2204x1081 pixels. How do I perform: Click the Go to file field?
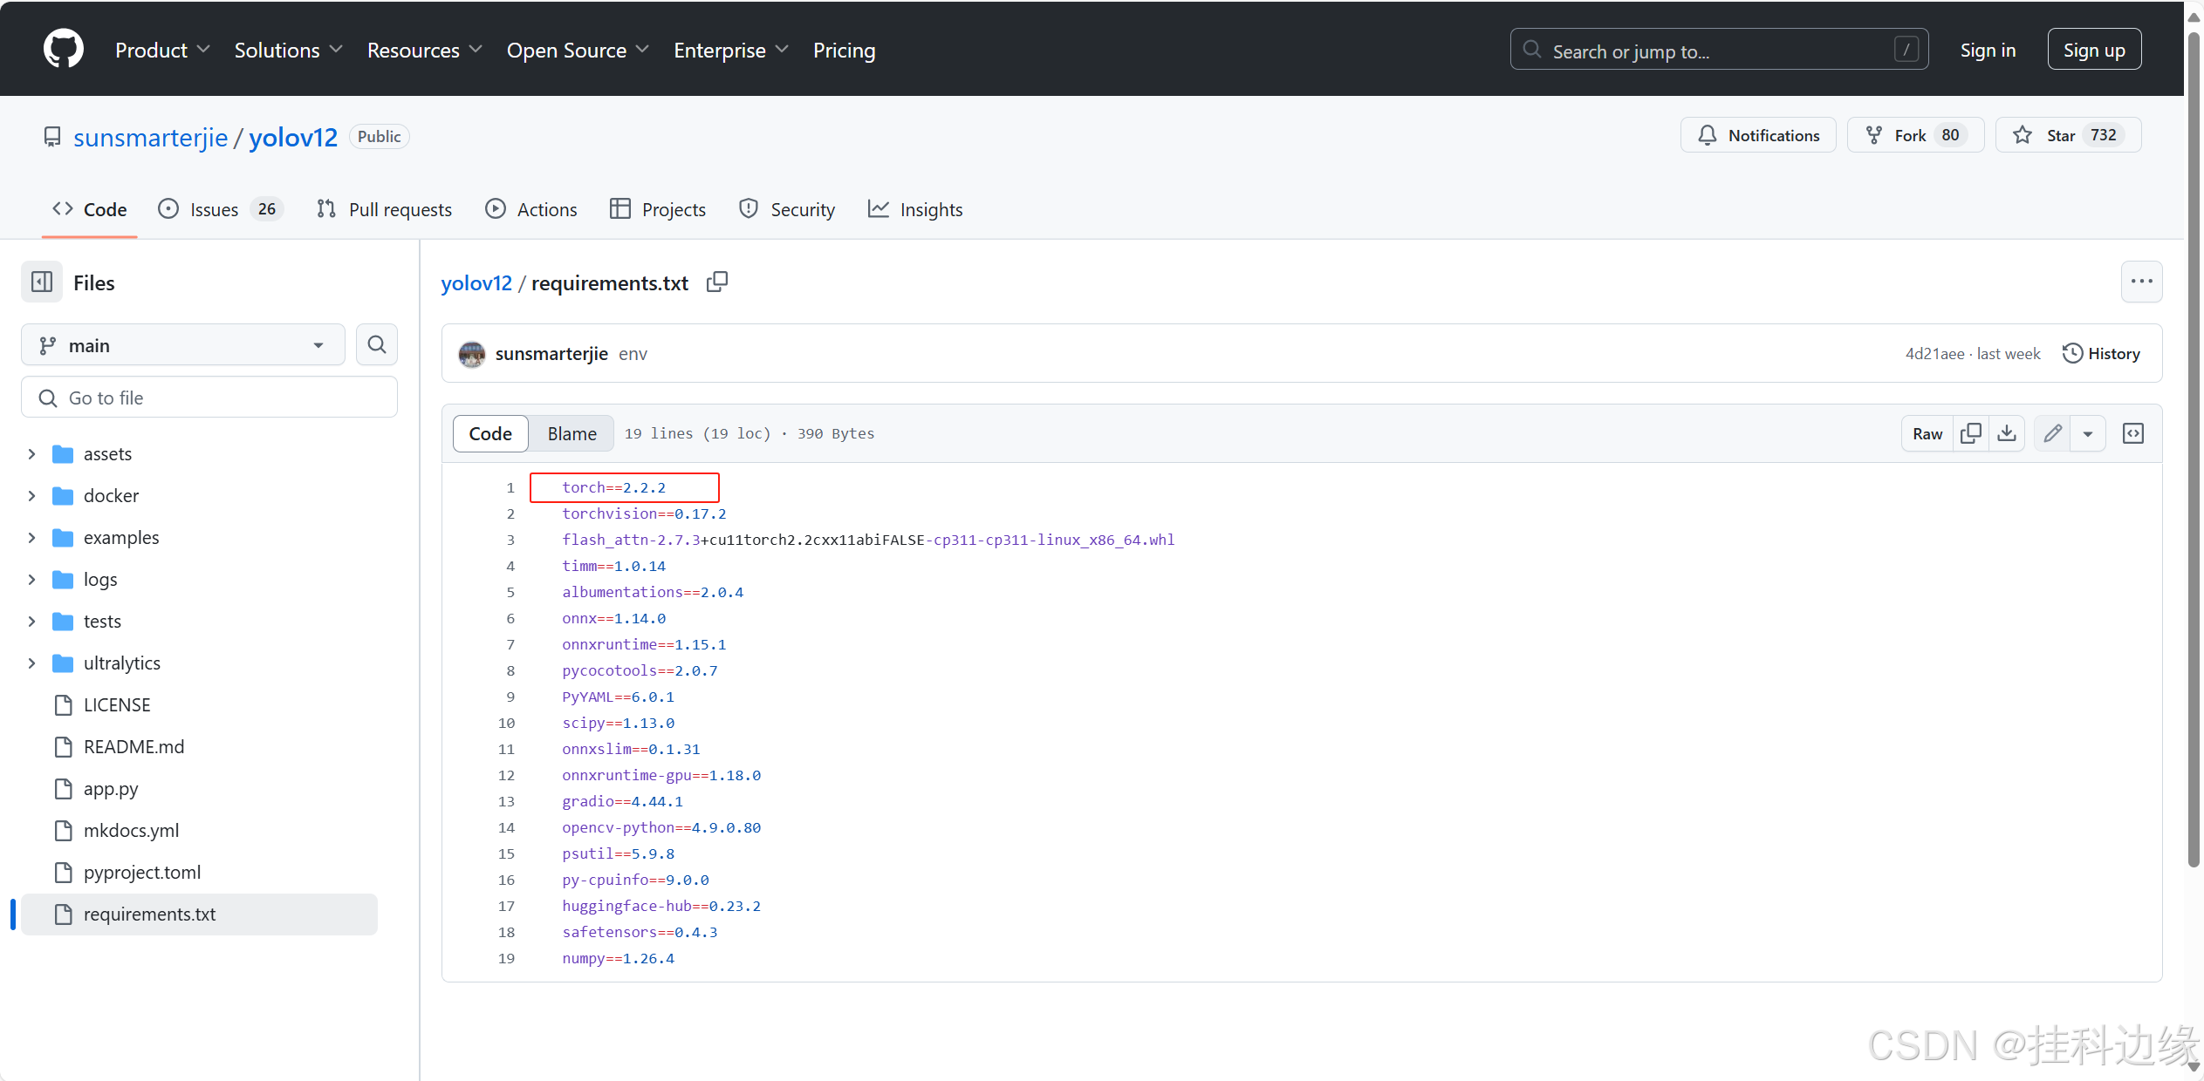point(209,398)
